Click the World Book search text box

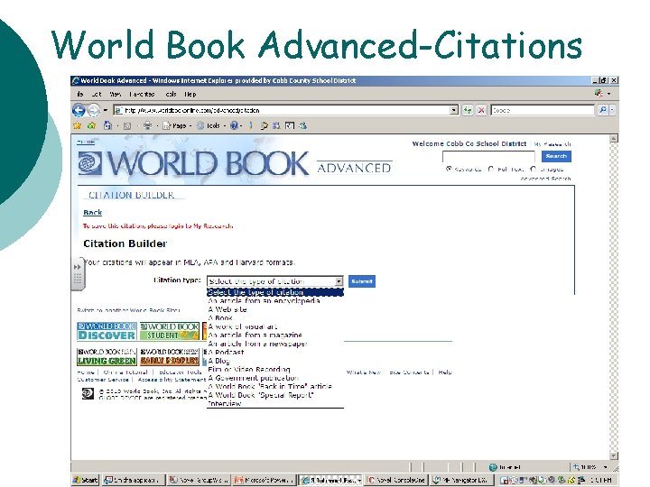(488, 157)
